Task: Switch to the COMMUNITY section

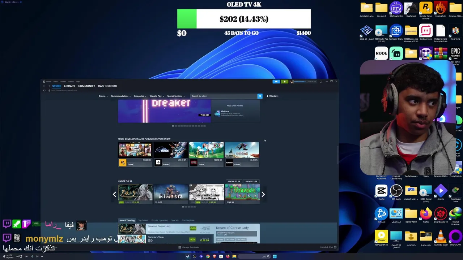Action: [x=86, y=86]
